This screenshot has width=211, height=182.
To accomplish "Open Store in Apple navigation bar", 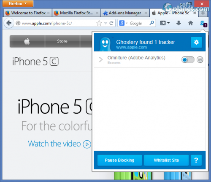I will (x=62, y=41).
